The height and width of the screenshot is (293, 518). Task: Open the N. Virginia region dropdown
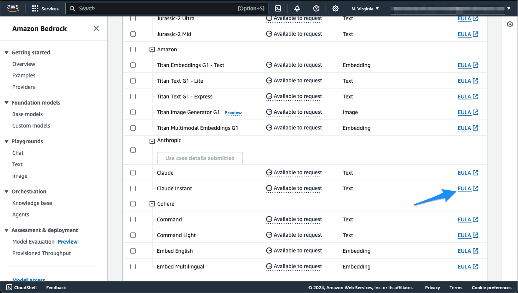point(365,8)
